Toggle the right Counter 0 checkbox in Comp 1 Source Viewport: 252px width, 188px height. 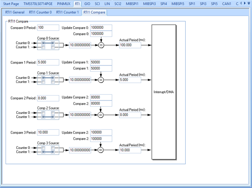[x=53, y=78]
